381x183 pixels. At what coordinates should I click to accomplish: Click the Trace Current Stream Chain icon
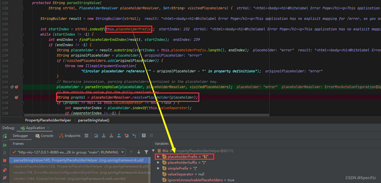151,135
